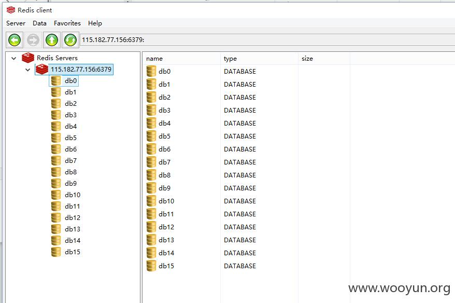Click the db15 database icon in tree
Screen dimensions: 455x303
point(56,252)
